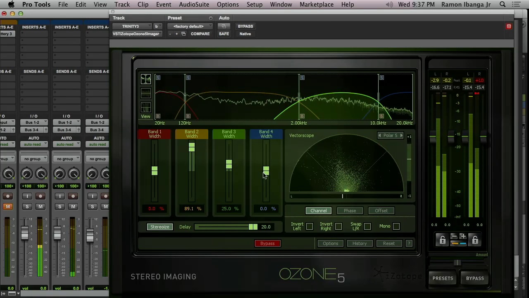Click the plus icon between the lock icons
This screenshot has height=298, width=529.
coord(463,237)
